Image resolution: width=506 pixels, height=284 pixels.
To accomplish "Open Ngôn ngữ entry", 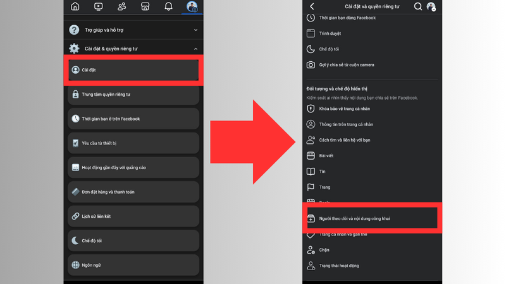I will click(x=133, y=265).
